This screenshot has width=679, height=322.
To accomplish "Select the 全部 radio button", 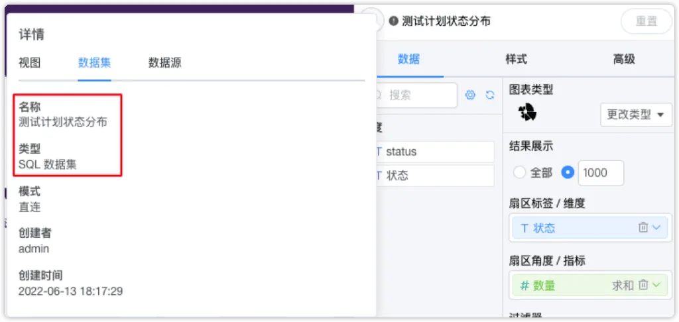I will click(519, 173).
